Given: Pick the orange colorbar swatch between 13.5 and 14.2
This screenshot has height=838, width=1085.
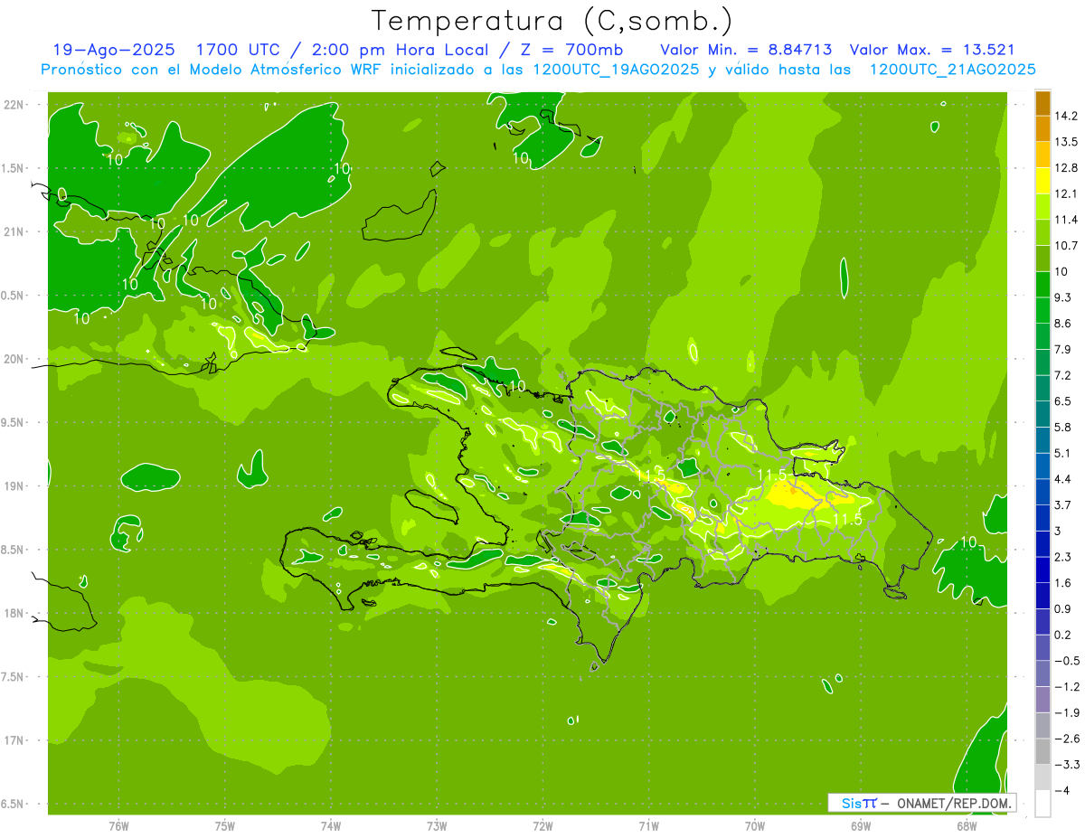Looking at the screenshot, I should click(1043, 129).
